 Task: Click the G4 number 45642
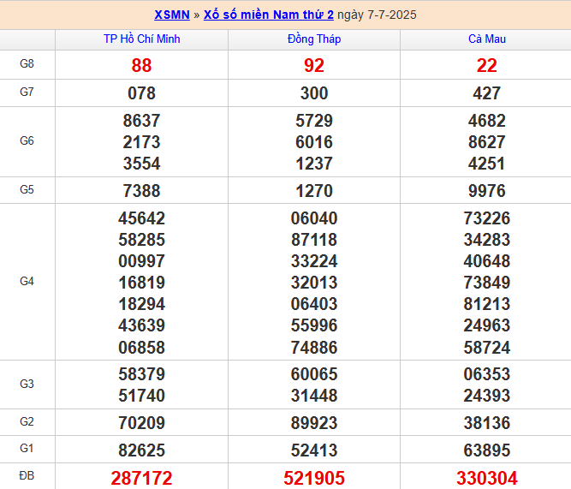(x=141, y=218)
